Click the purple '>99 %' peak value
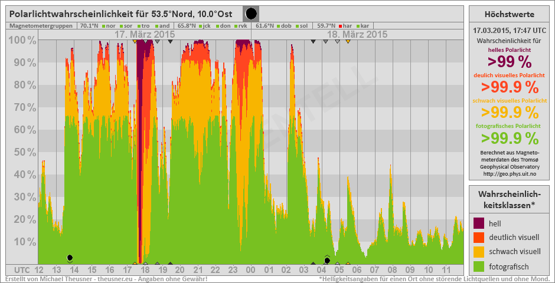 point(510,62)
